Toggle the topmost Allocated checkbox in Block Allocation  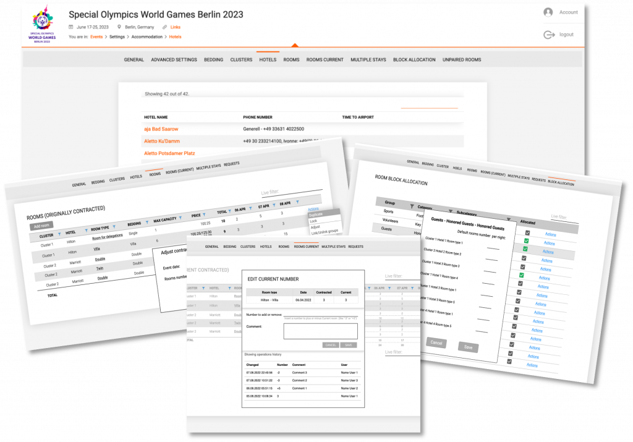[527, 233]
